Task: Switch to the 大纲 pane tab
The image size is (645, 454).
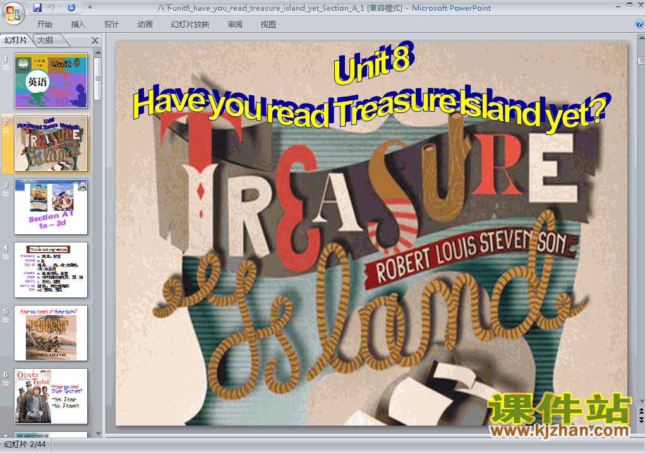Action: click(45, 40)
